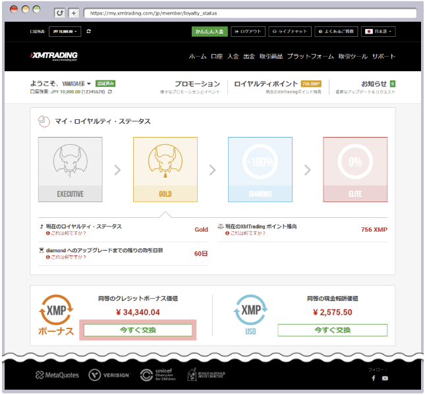Click the arrow icon beside 現在のロイヤルティ・ステータス
Image resolution: width=425 pixels, height=395 pixels.
42,226
